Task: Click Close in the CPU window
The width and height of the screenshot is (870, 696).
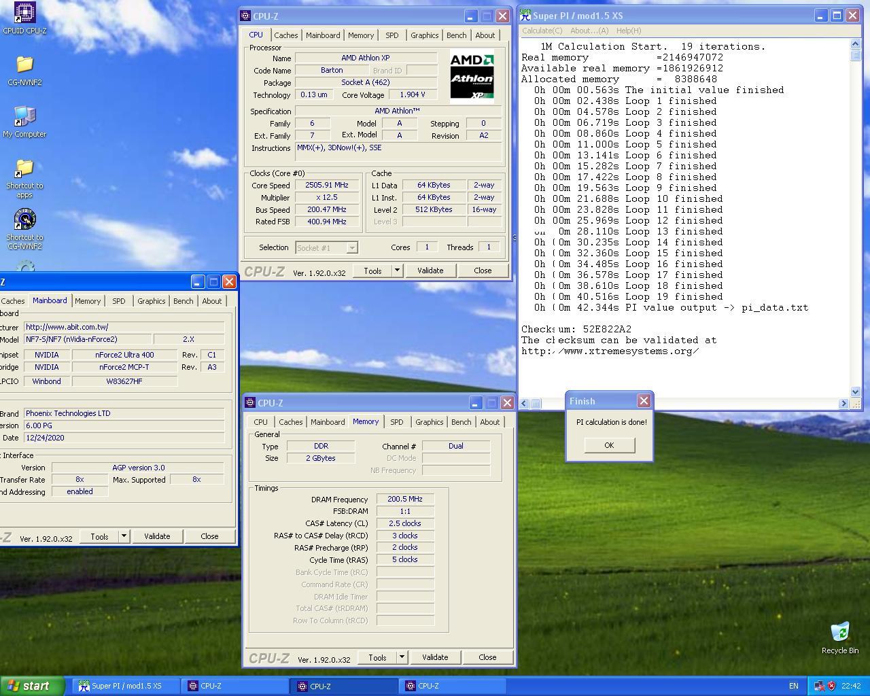Action: pos(483,271)
